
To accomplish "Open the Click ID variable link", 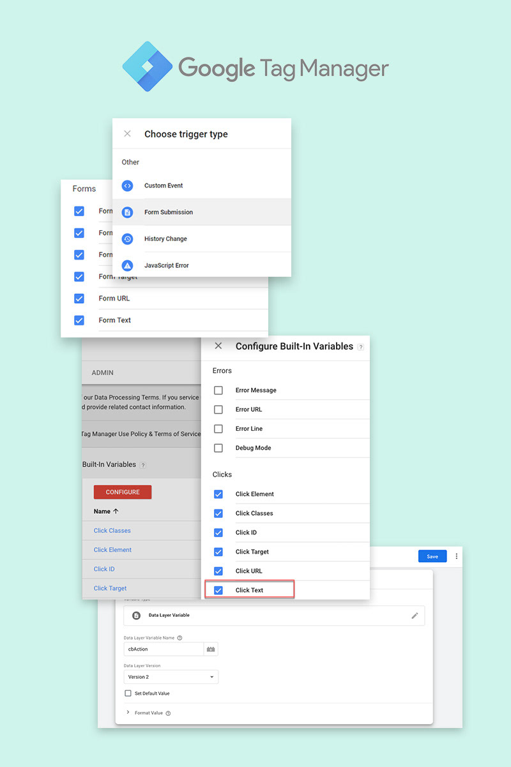I will pos(104,569).
